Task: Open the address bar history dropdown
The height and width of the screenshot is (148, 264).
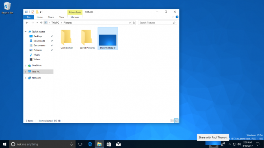Action: [130, 23]
